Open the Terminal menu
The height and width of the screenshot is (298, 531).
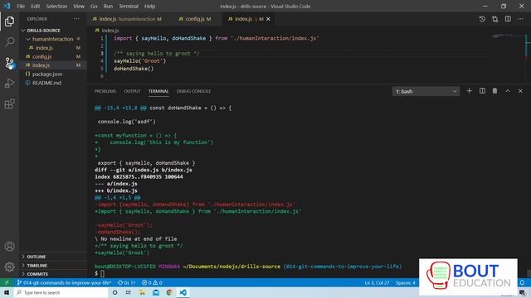coord(129,6)
